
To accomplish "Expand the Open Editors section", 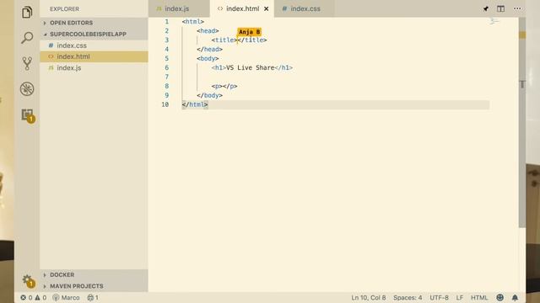I will pyautogui.click(x=94, y=23).
